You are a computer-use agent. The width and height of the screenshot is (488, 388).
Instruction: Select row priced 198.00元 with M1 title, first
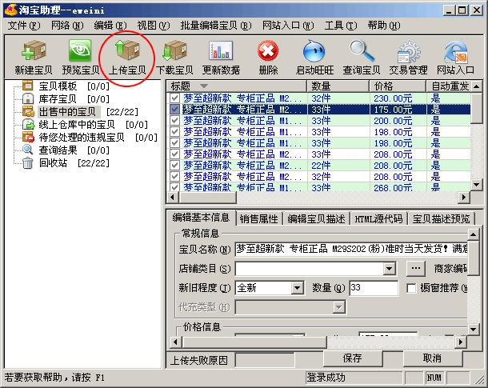(318, 132)
